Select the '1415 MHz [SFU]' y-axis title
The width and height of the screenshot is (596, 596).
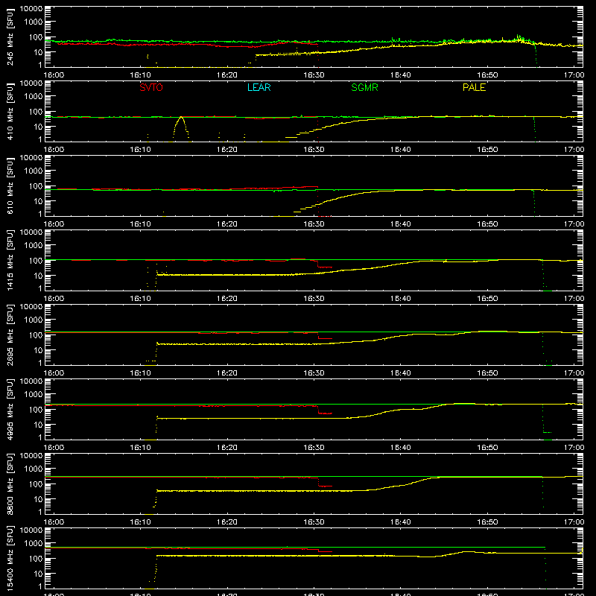click(x=10, y=260)
